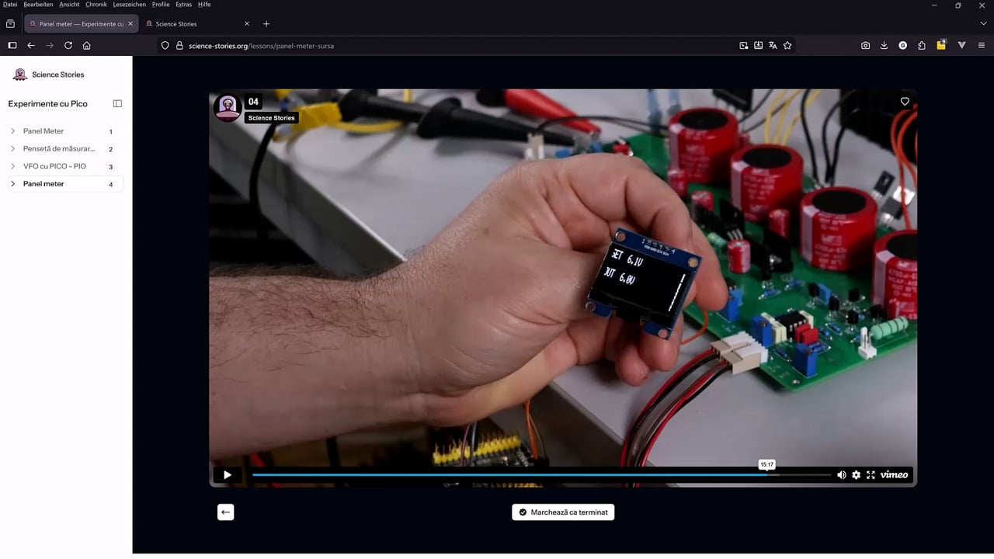The image size is (994, 559).
Task: Open the Lesezeichen menu
Action: 130,5
